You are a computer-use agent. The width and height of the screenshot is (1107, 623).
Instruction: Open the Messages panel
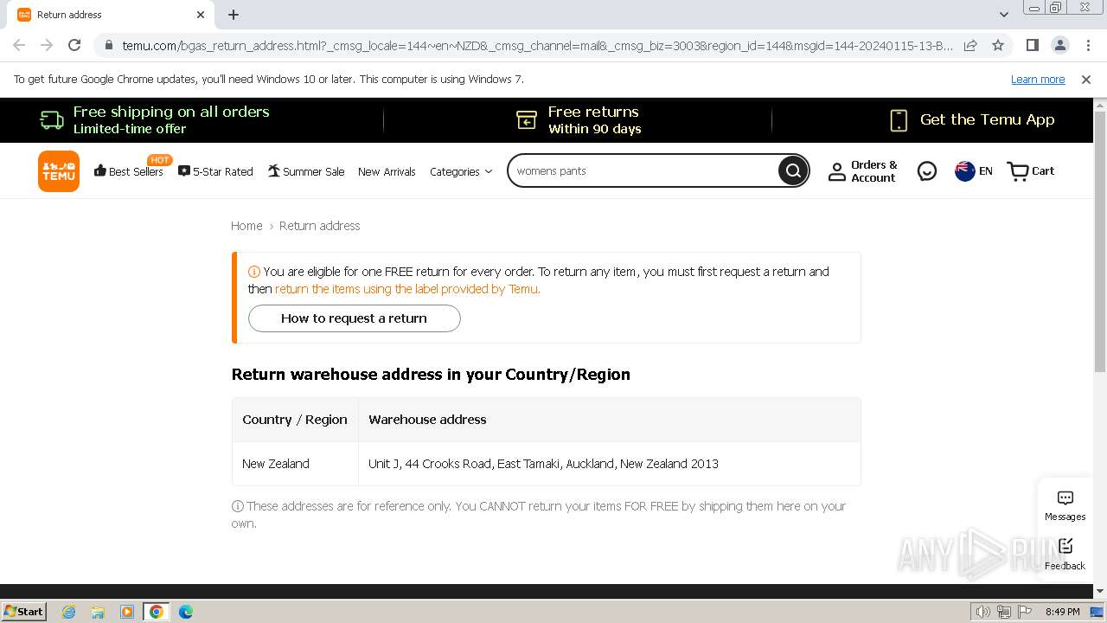1065,506
